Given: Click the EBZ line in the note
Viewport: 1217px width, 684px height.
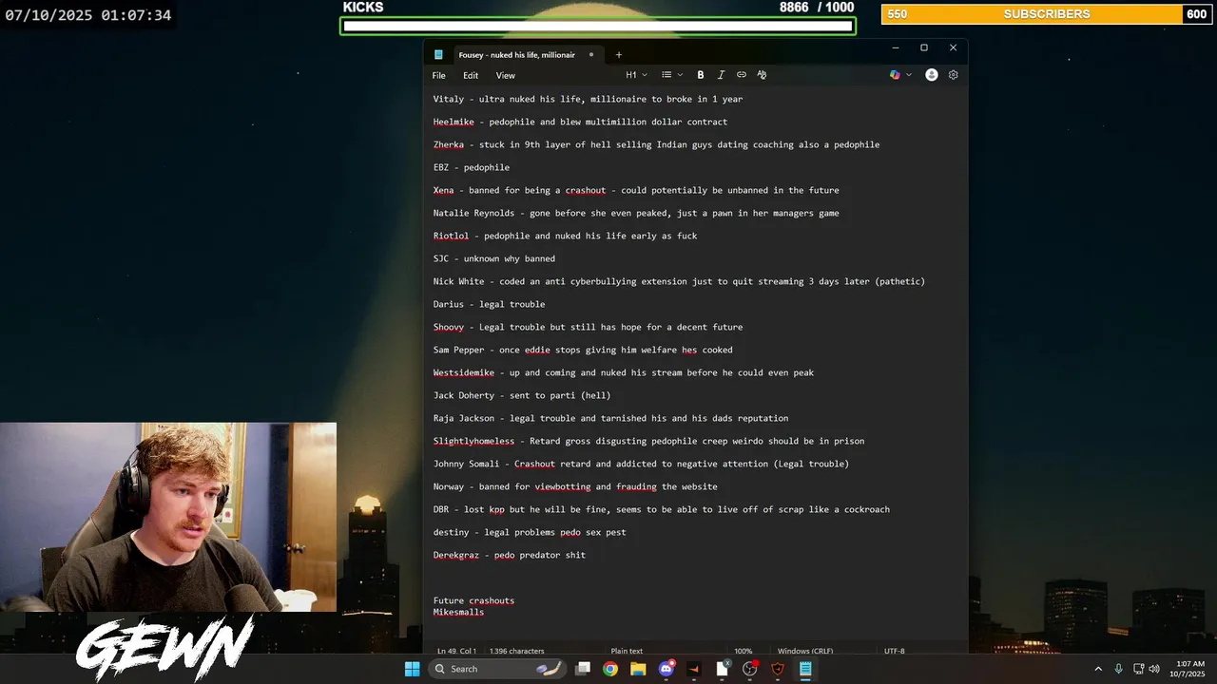Looking at the screenshot, I should [472, 167].
